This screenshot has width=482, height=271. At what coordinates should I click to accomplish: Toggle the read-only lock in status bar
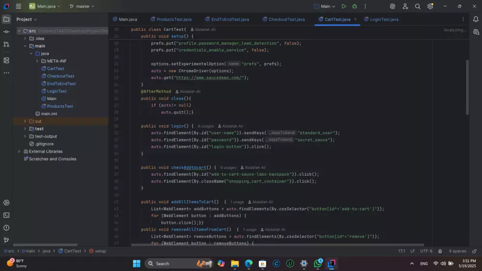tap(474, 251)
